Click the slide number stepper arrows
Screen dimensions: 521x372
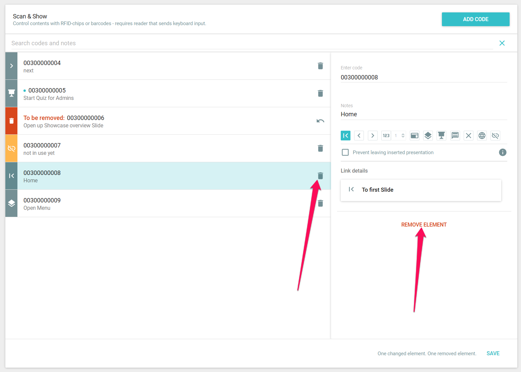403,136
